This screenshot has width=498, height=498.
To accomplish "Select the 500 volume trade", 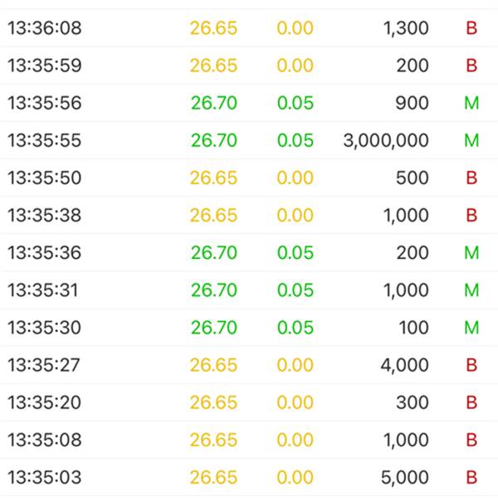I will tap(413, 178).
